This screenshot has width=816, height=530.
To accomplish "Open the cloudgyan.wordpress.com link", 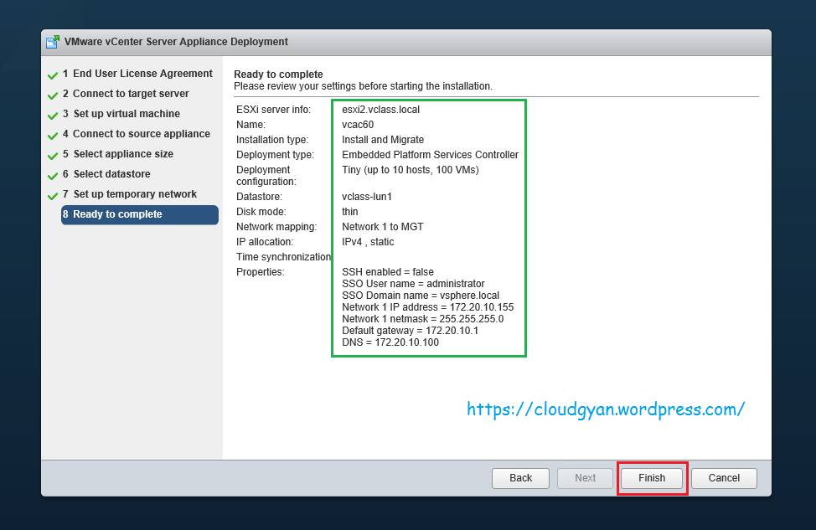I will click(x=606, y=409).
